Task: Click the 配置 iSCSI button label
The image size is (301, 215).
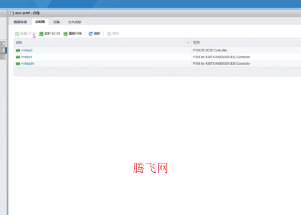Action: [x=28, y=34]
